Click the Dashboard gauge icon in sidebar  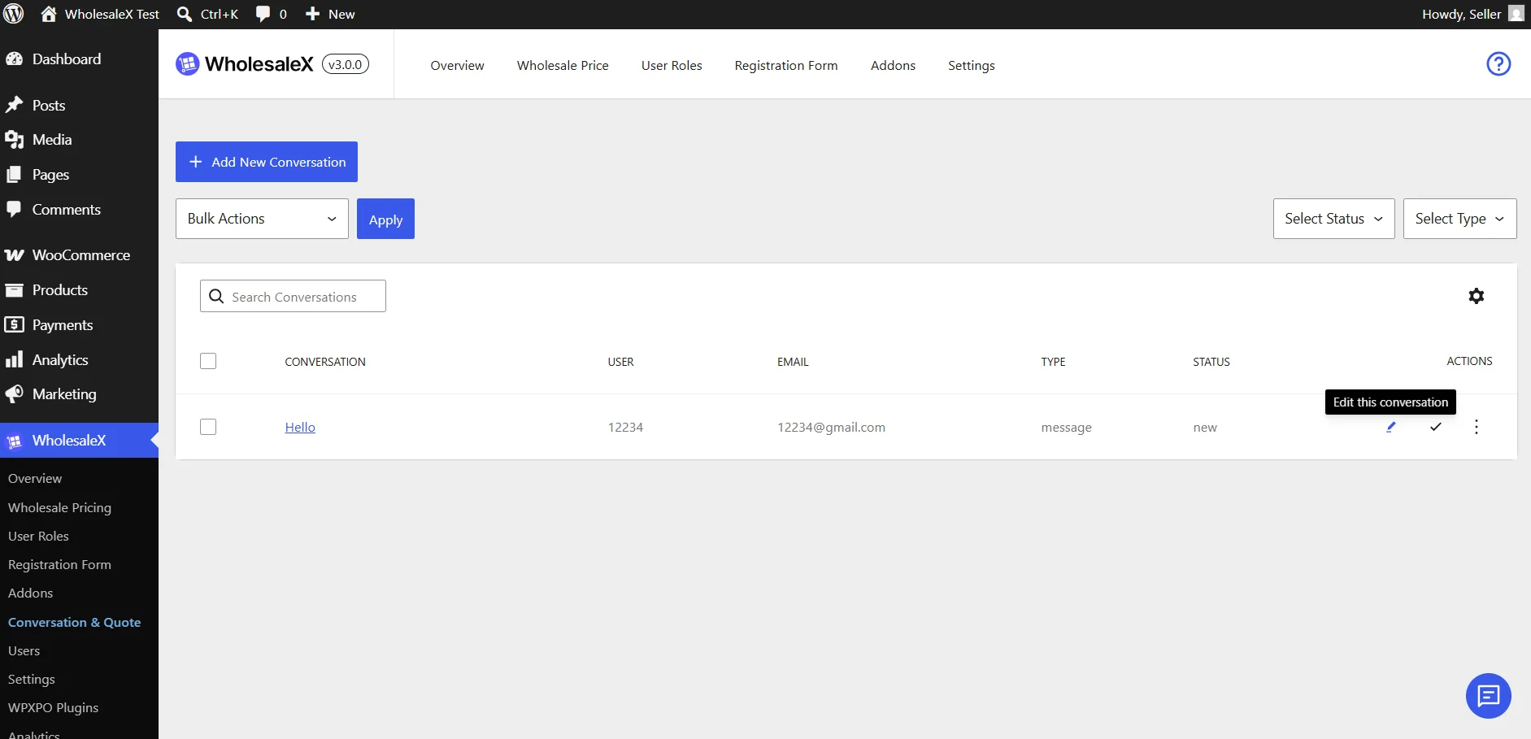pos(14,59)
